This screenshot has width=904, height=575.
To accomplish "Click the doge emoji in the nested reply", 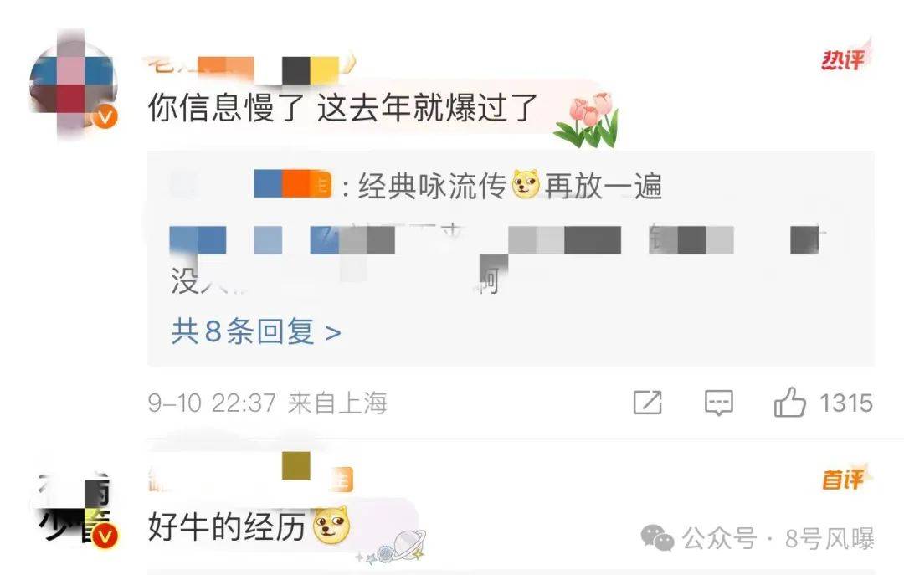I will tap(526, 185).
